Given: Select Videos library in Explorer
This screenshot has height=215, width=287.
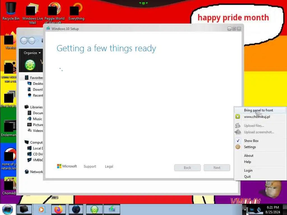Looking at the screenshot, I should click(x=35, y=130).
